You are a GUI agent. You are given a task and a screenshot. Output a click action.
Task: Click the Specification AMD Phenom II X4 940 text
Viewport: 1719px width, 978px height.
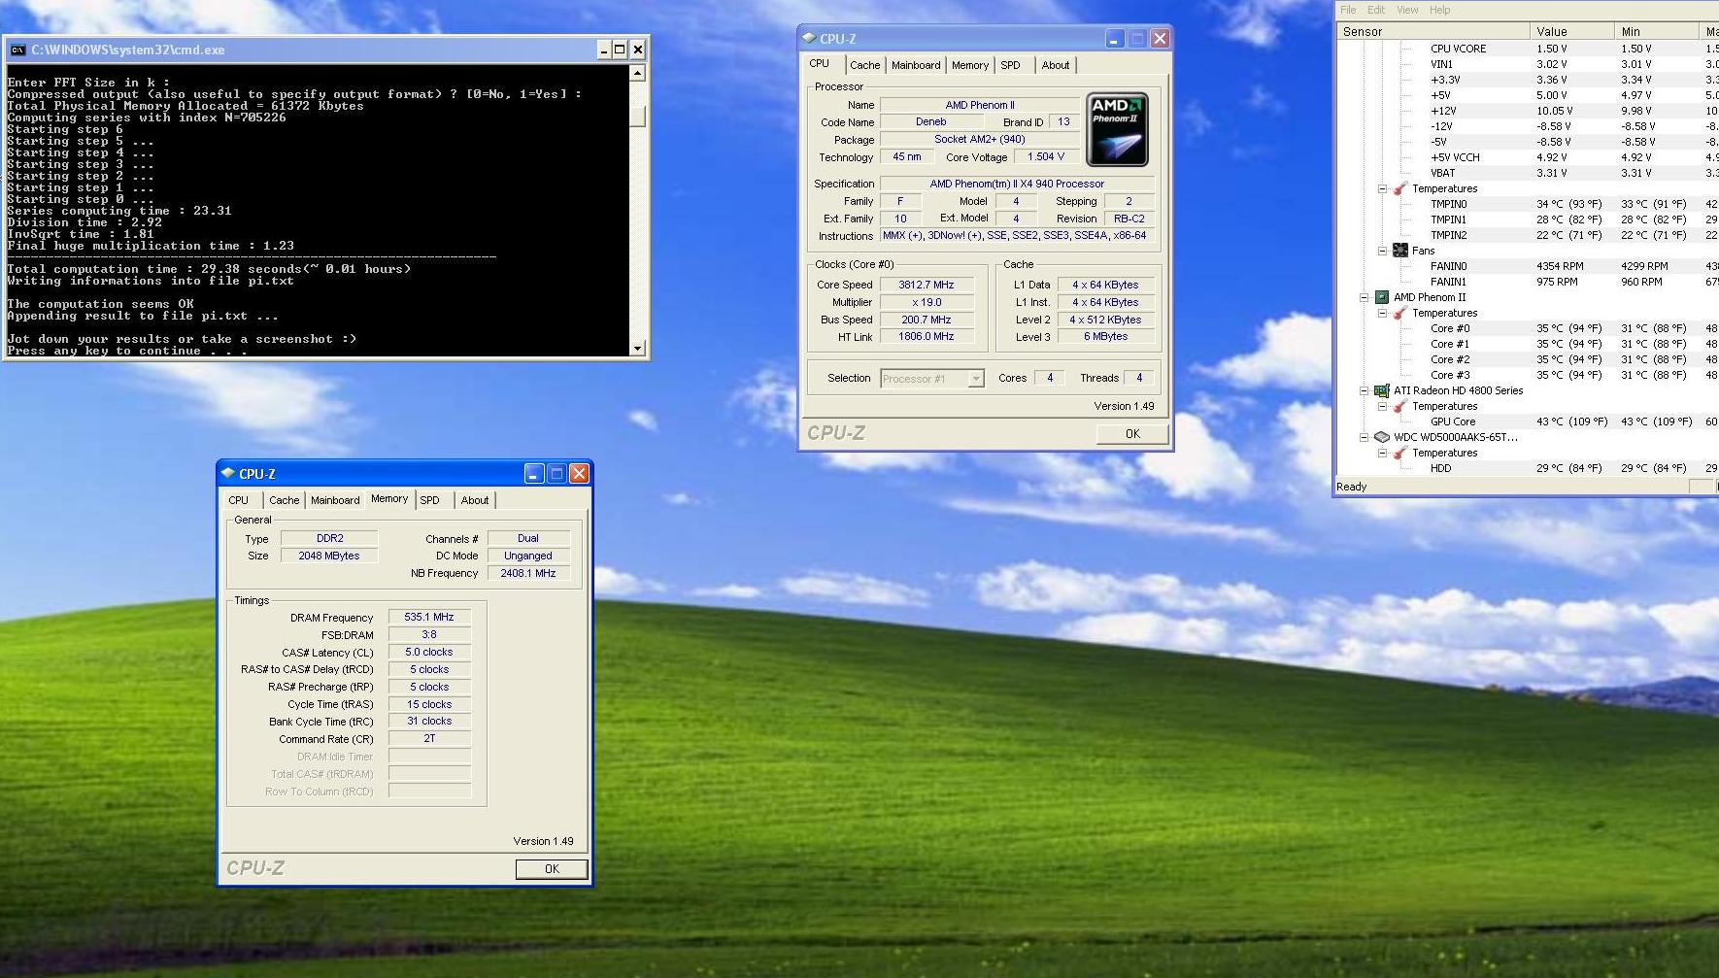(1017, 184)
